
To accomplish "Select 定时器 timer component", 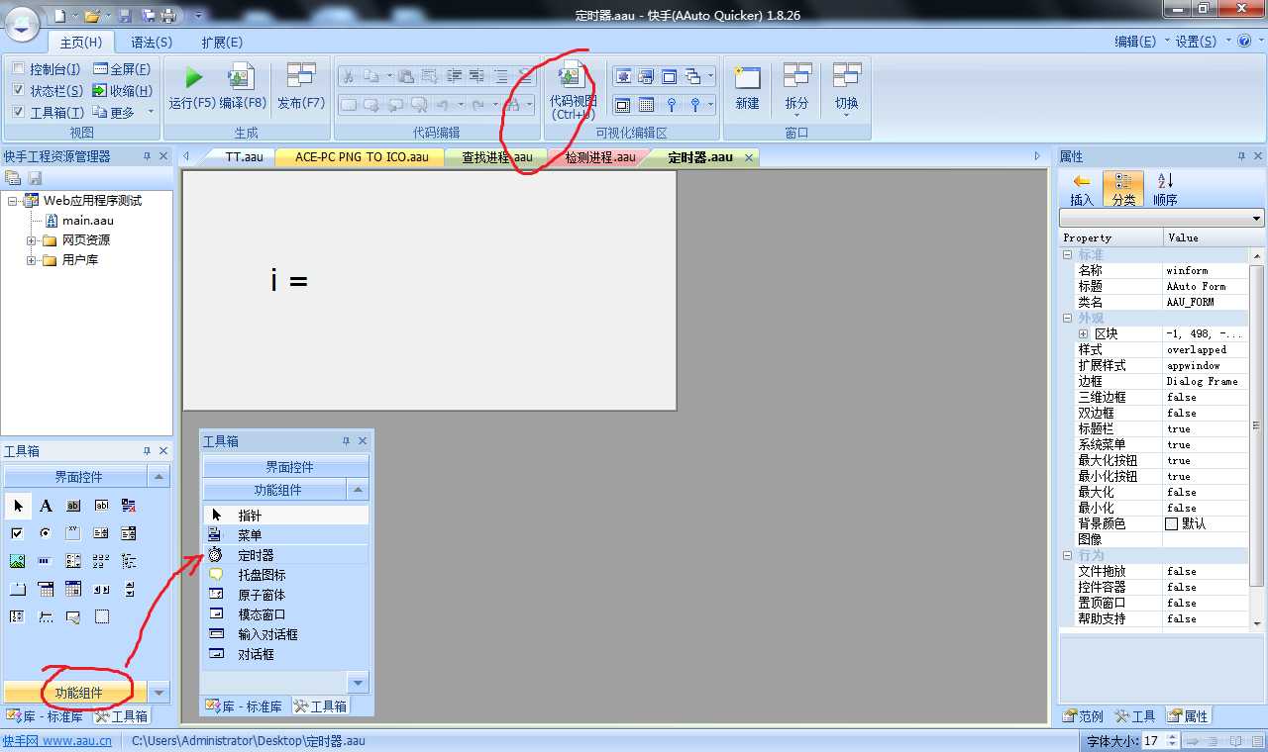I will coord(285,555).
